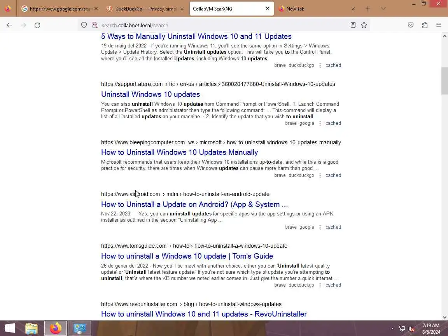Image resolution: width=448 pixels, height=336 pixels.
Task: Open a new tab with plus
Action: pyautogui.click(x=368, y=9)
